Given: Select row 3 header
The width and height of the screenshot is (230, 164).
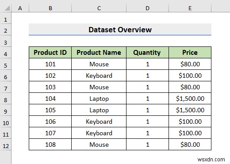Looking at the screenshot, I should coord(5,41).
